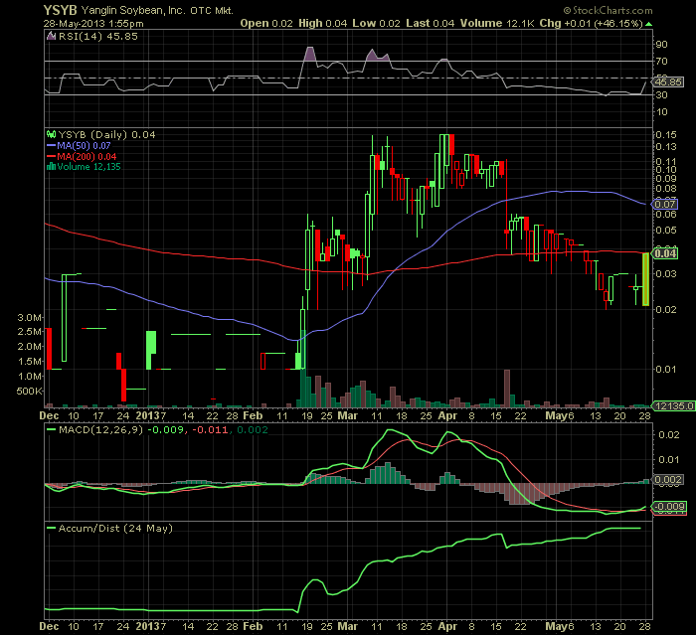The image size is (696, 635).
Task: Click the May label on the lower axis
Action: click(556, 626)
